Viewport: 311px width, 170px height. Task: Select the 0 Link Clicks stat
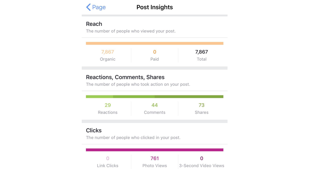coord(108,162)
